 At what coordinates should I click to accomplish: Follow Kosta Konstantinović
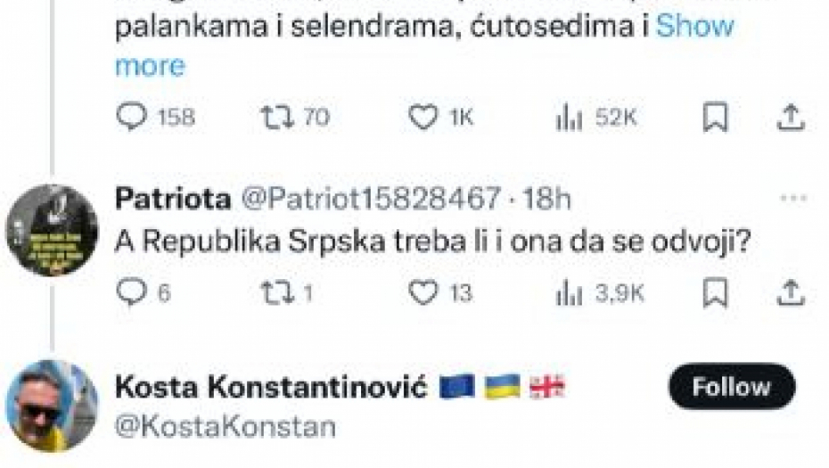[x=731, y=386]
